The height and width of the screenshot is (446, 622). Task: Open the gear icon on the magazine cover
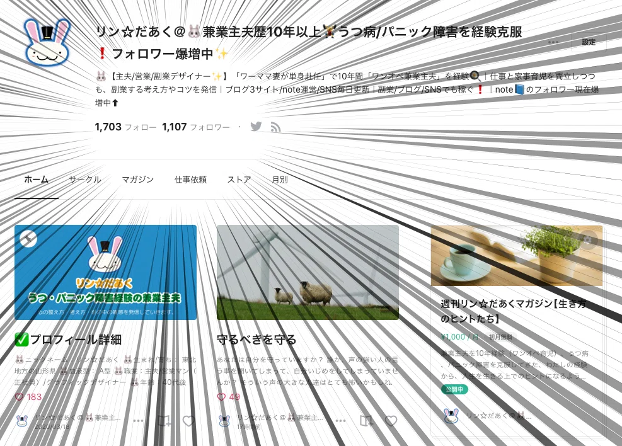coord(587,239)
